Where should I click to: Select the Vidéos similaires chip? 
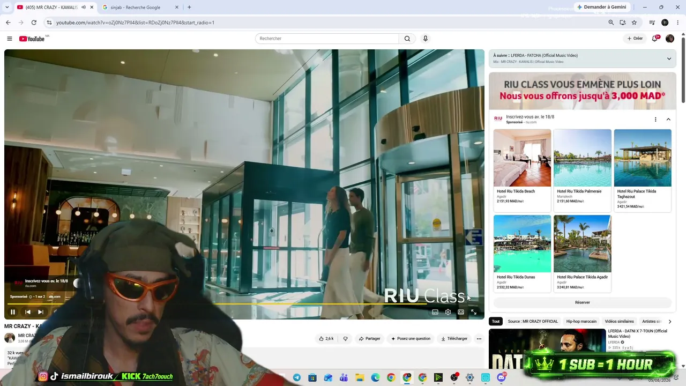tap(619, 322)
